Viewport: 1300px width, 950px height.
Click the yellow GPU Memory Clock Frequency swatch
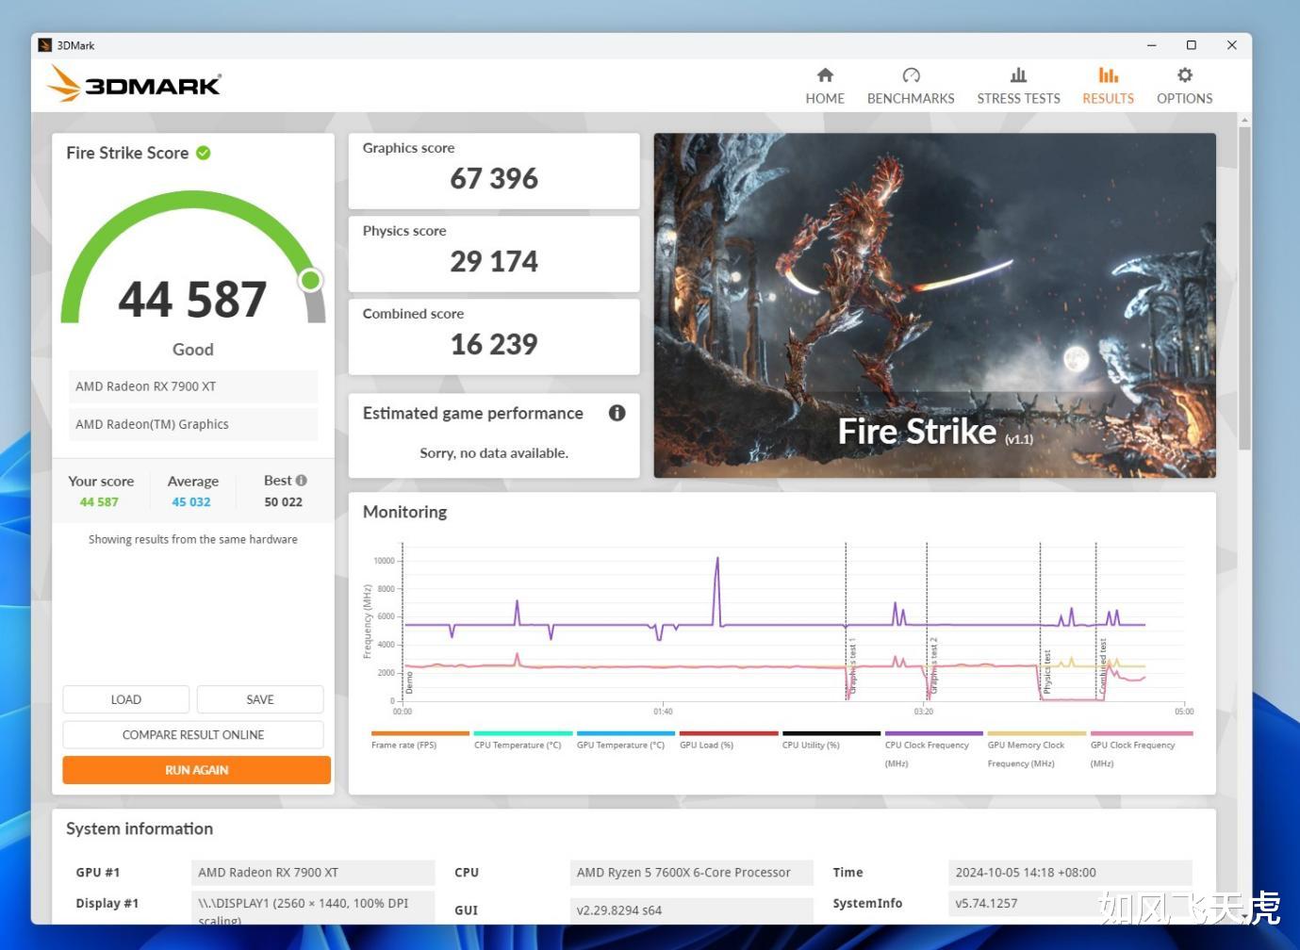click(1037, 733)
